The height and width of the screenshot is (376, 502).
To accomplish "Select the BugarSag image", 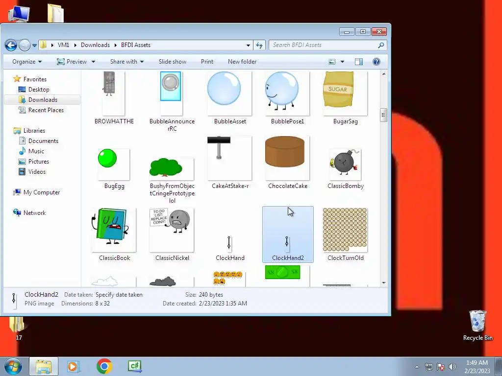I will tap(345, 97).
